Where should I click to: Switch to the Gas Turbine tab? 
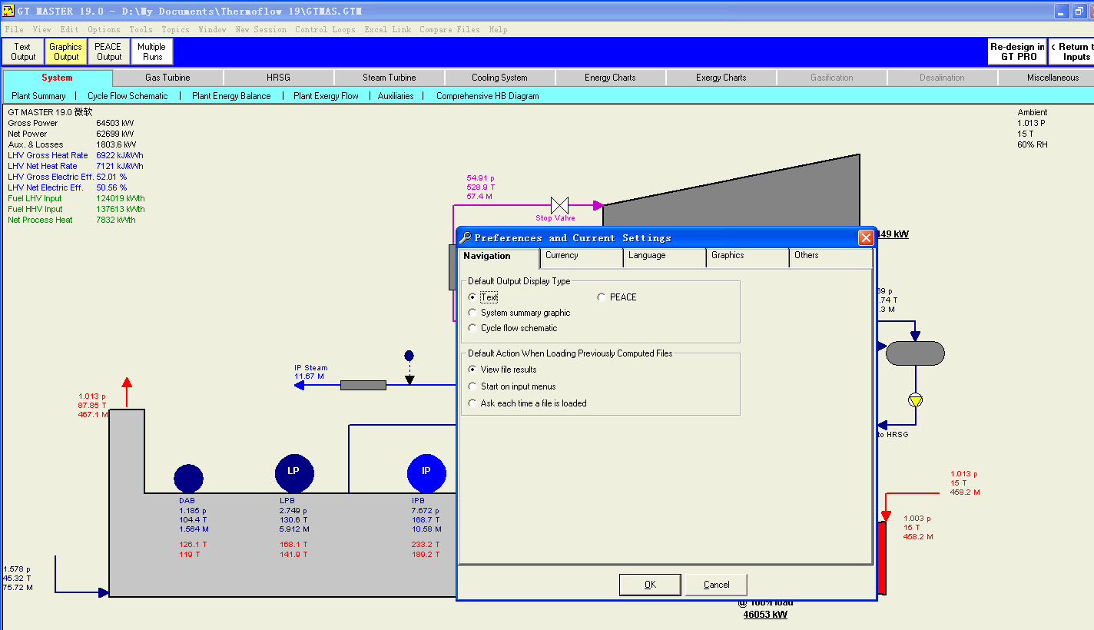tap(168, 78)
